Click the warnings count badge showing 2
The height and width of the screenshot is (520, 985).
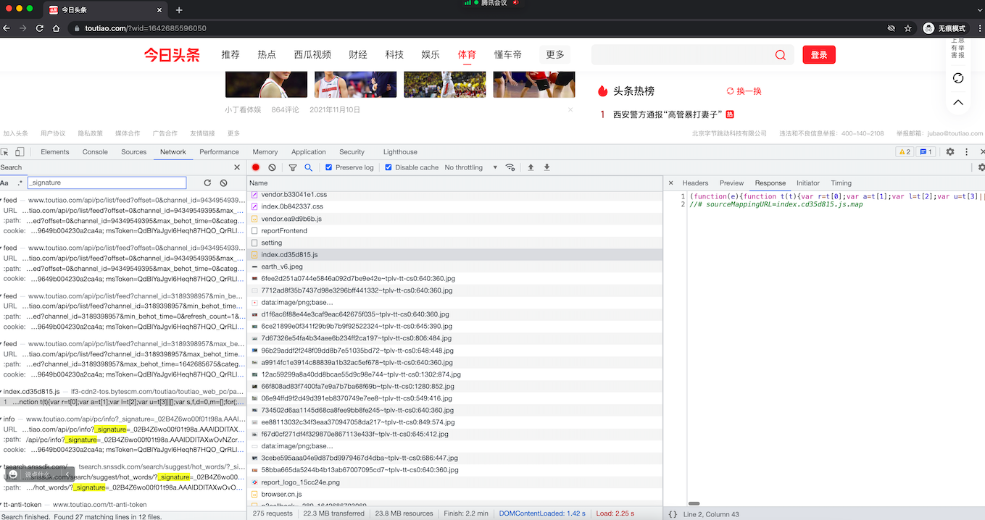[905, 152]
